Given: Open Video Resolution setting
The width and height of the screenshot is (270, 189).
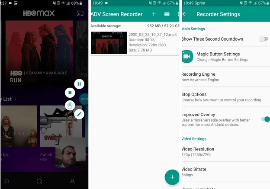Looking at the screenshot, I should pyautogui.click(x=226, y=152).
